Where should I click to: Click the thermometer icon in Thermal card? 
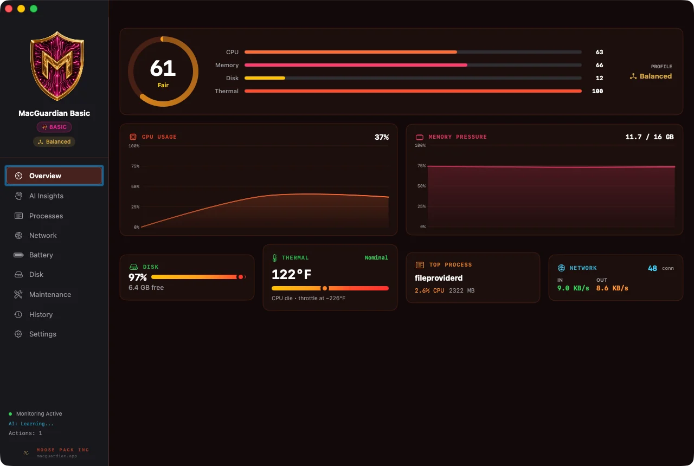point(275,258)
